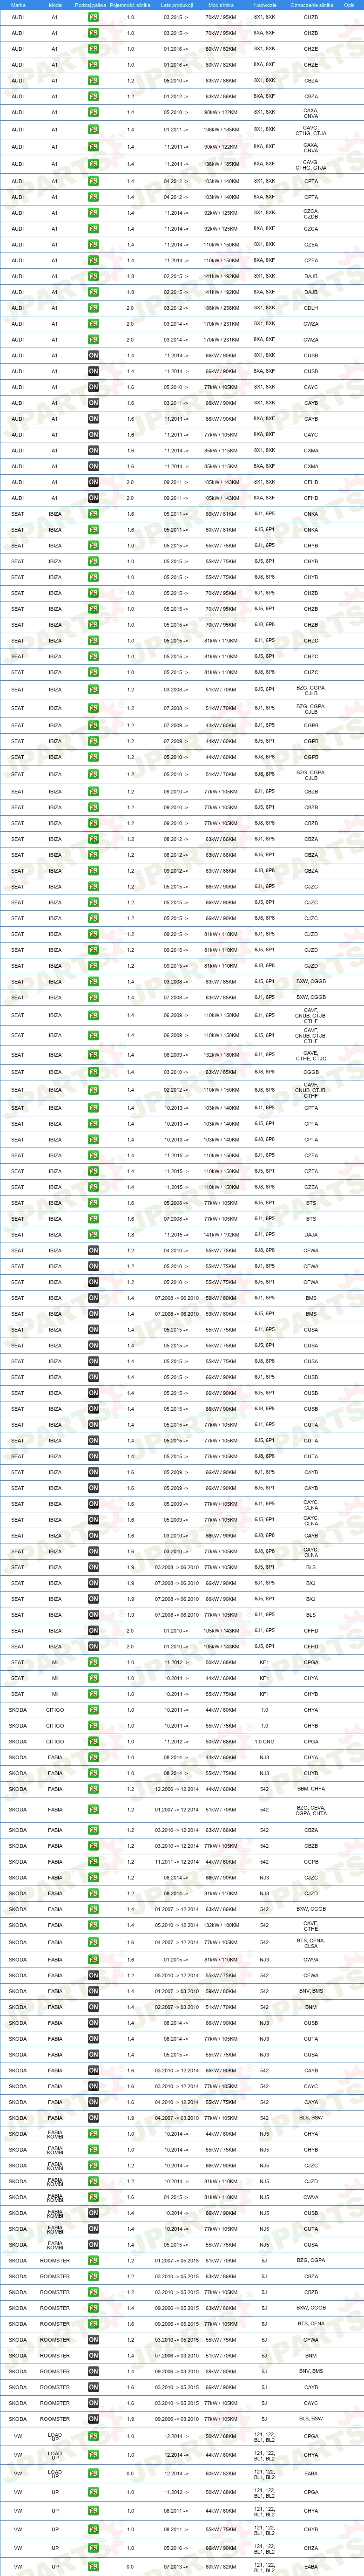Click the PB icon in Roomster BZG, CGPA row
Image resolution: width=364 pixels, height=2576 pixels.
93,2261
